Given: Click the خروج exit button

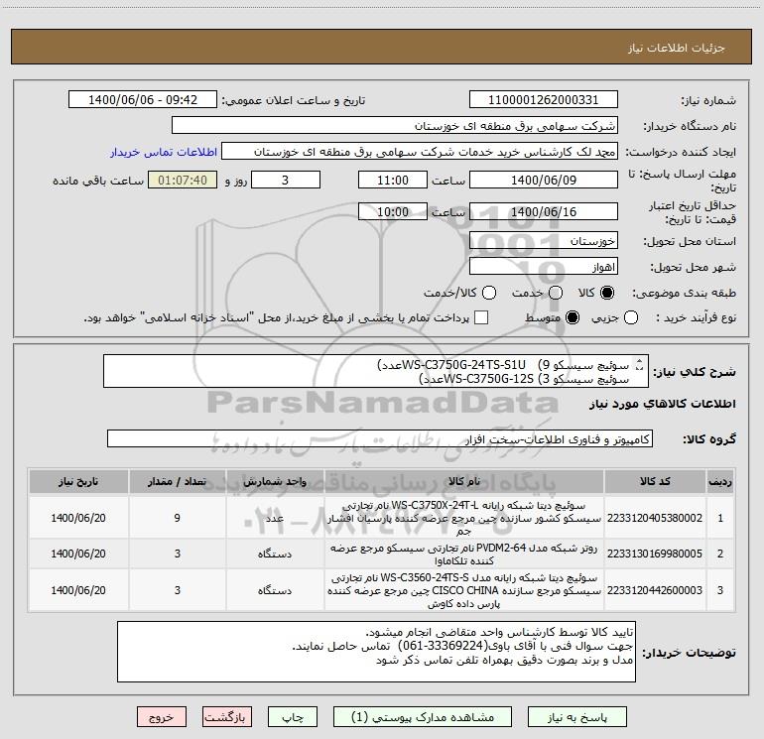Looking at the screenshot, I should click(x=162, y=717).
